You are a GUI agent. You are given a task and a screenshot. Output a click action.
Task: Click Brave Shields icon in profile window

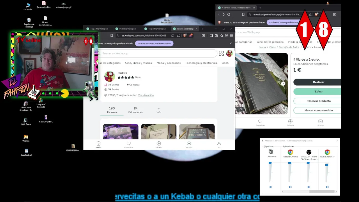point(185,36)
